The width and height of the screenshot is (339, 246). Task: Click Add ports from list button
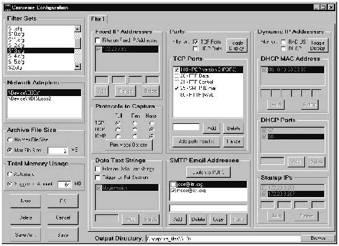click(196, 142)
